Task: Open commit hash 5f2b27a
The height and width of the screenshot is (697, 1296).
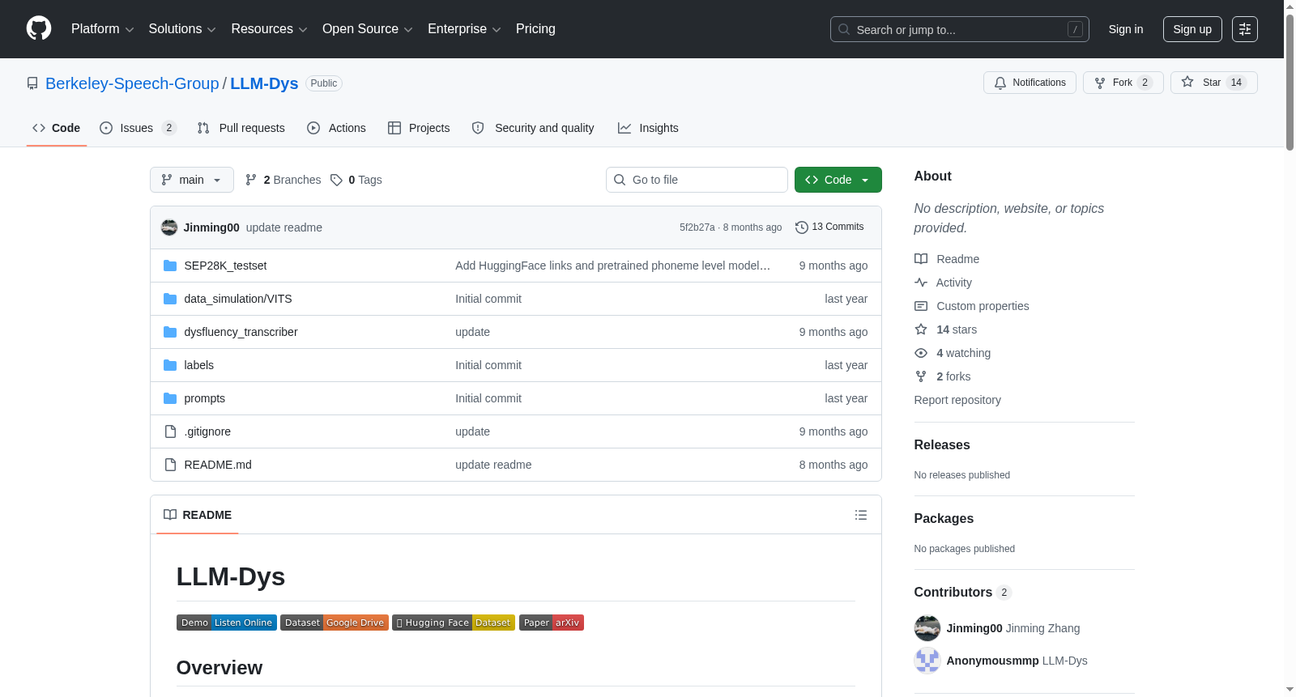Action: [x=697, y=227]
